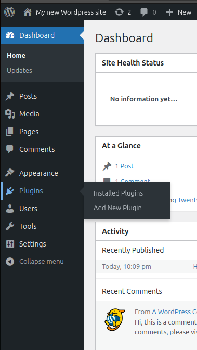The width and height of the screenshot is (197, 350).
Task: Collapse the admin sidebar menu
Action: click(x=35, y=262)
